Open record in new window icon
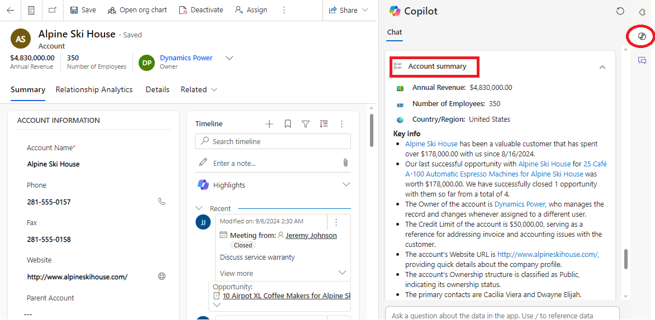The width and height of the screenshot is (655, 320). [53, 10]
